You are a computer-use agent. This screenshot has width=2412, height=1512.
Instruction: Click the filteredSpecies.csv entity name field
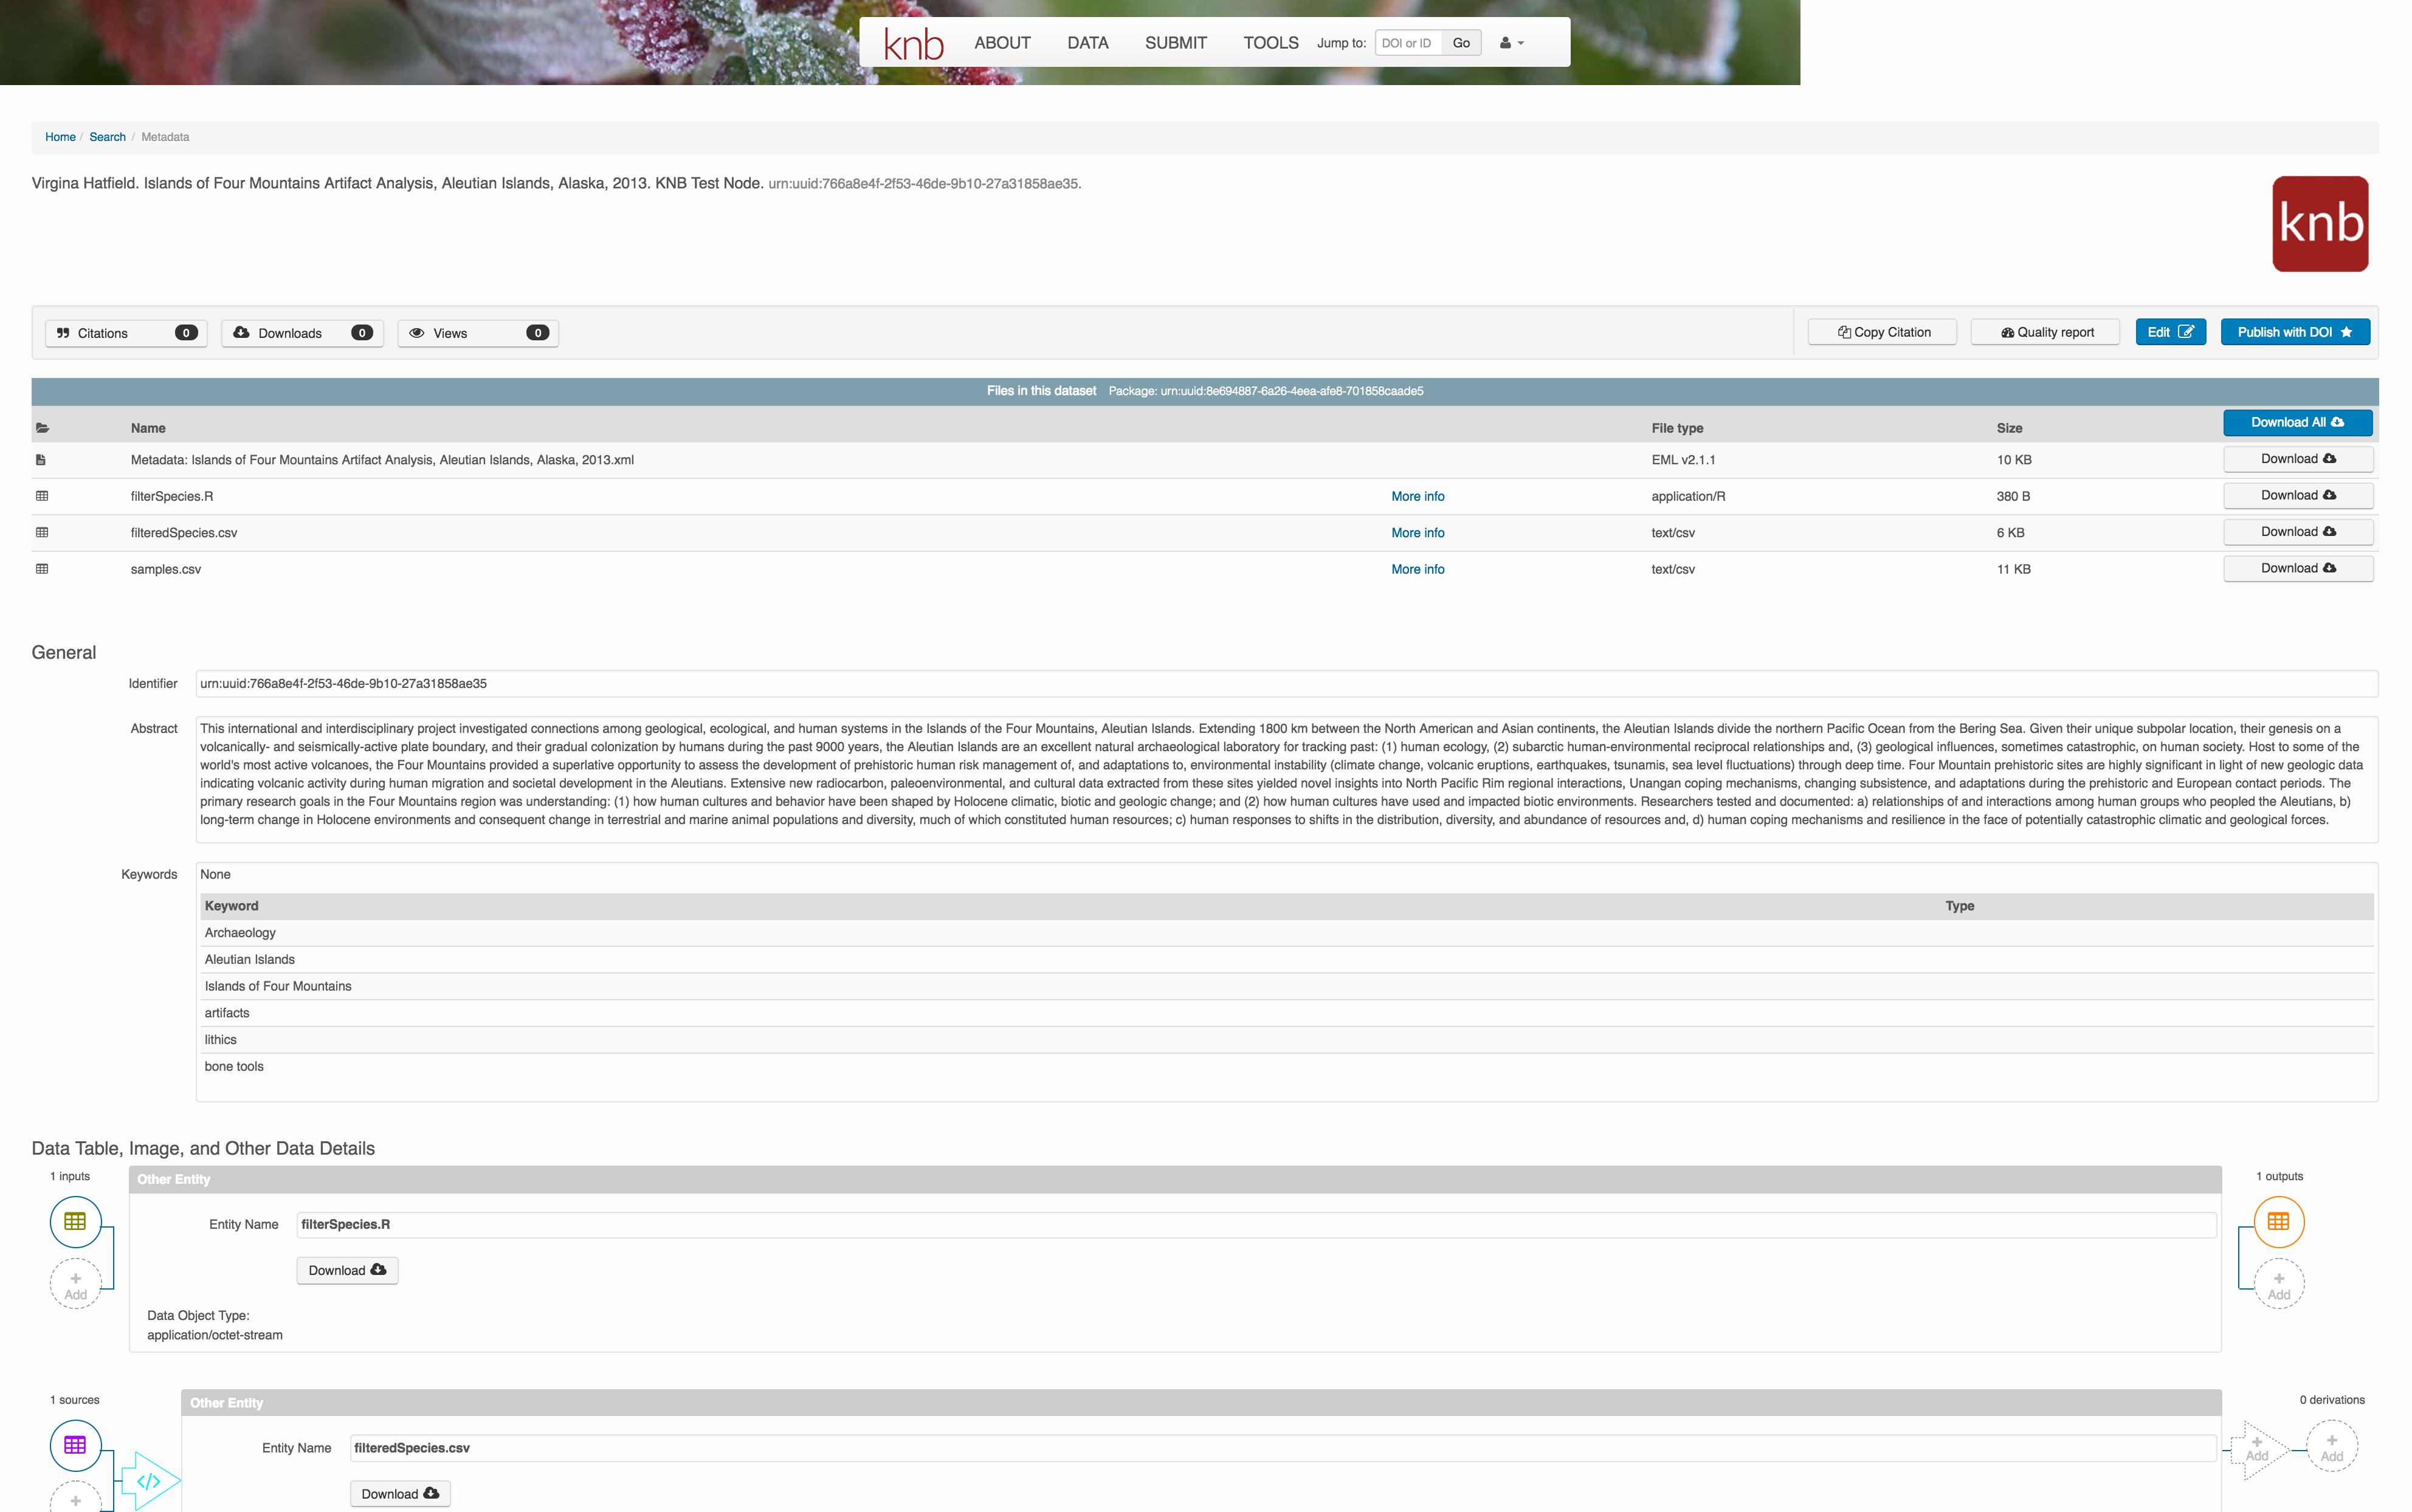(1283, 1449)
